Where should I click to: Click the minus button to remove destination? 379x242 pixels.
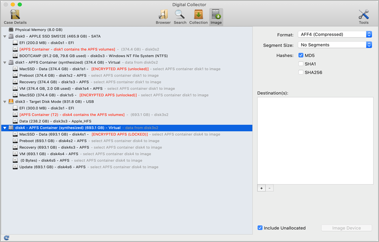click(x=269, y=188)
